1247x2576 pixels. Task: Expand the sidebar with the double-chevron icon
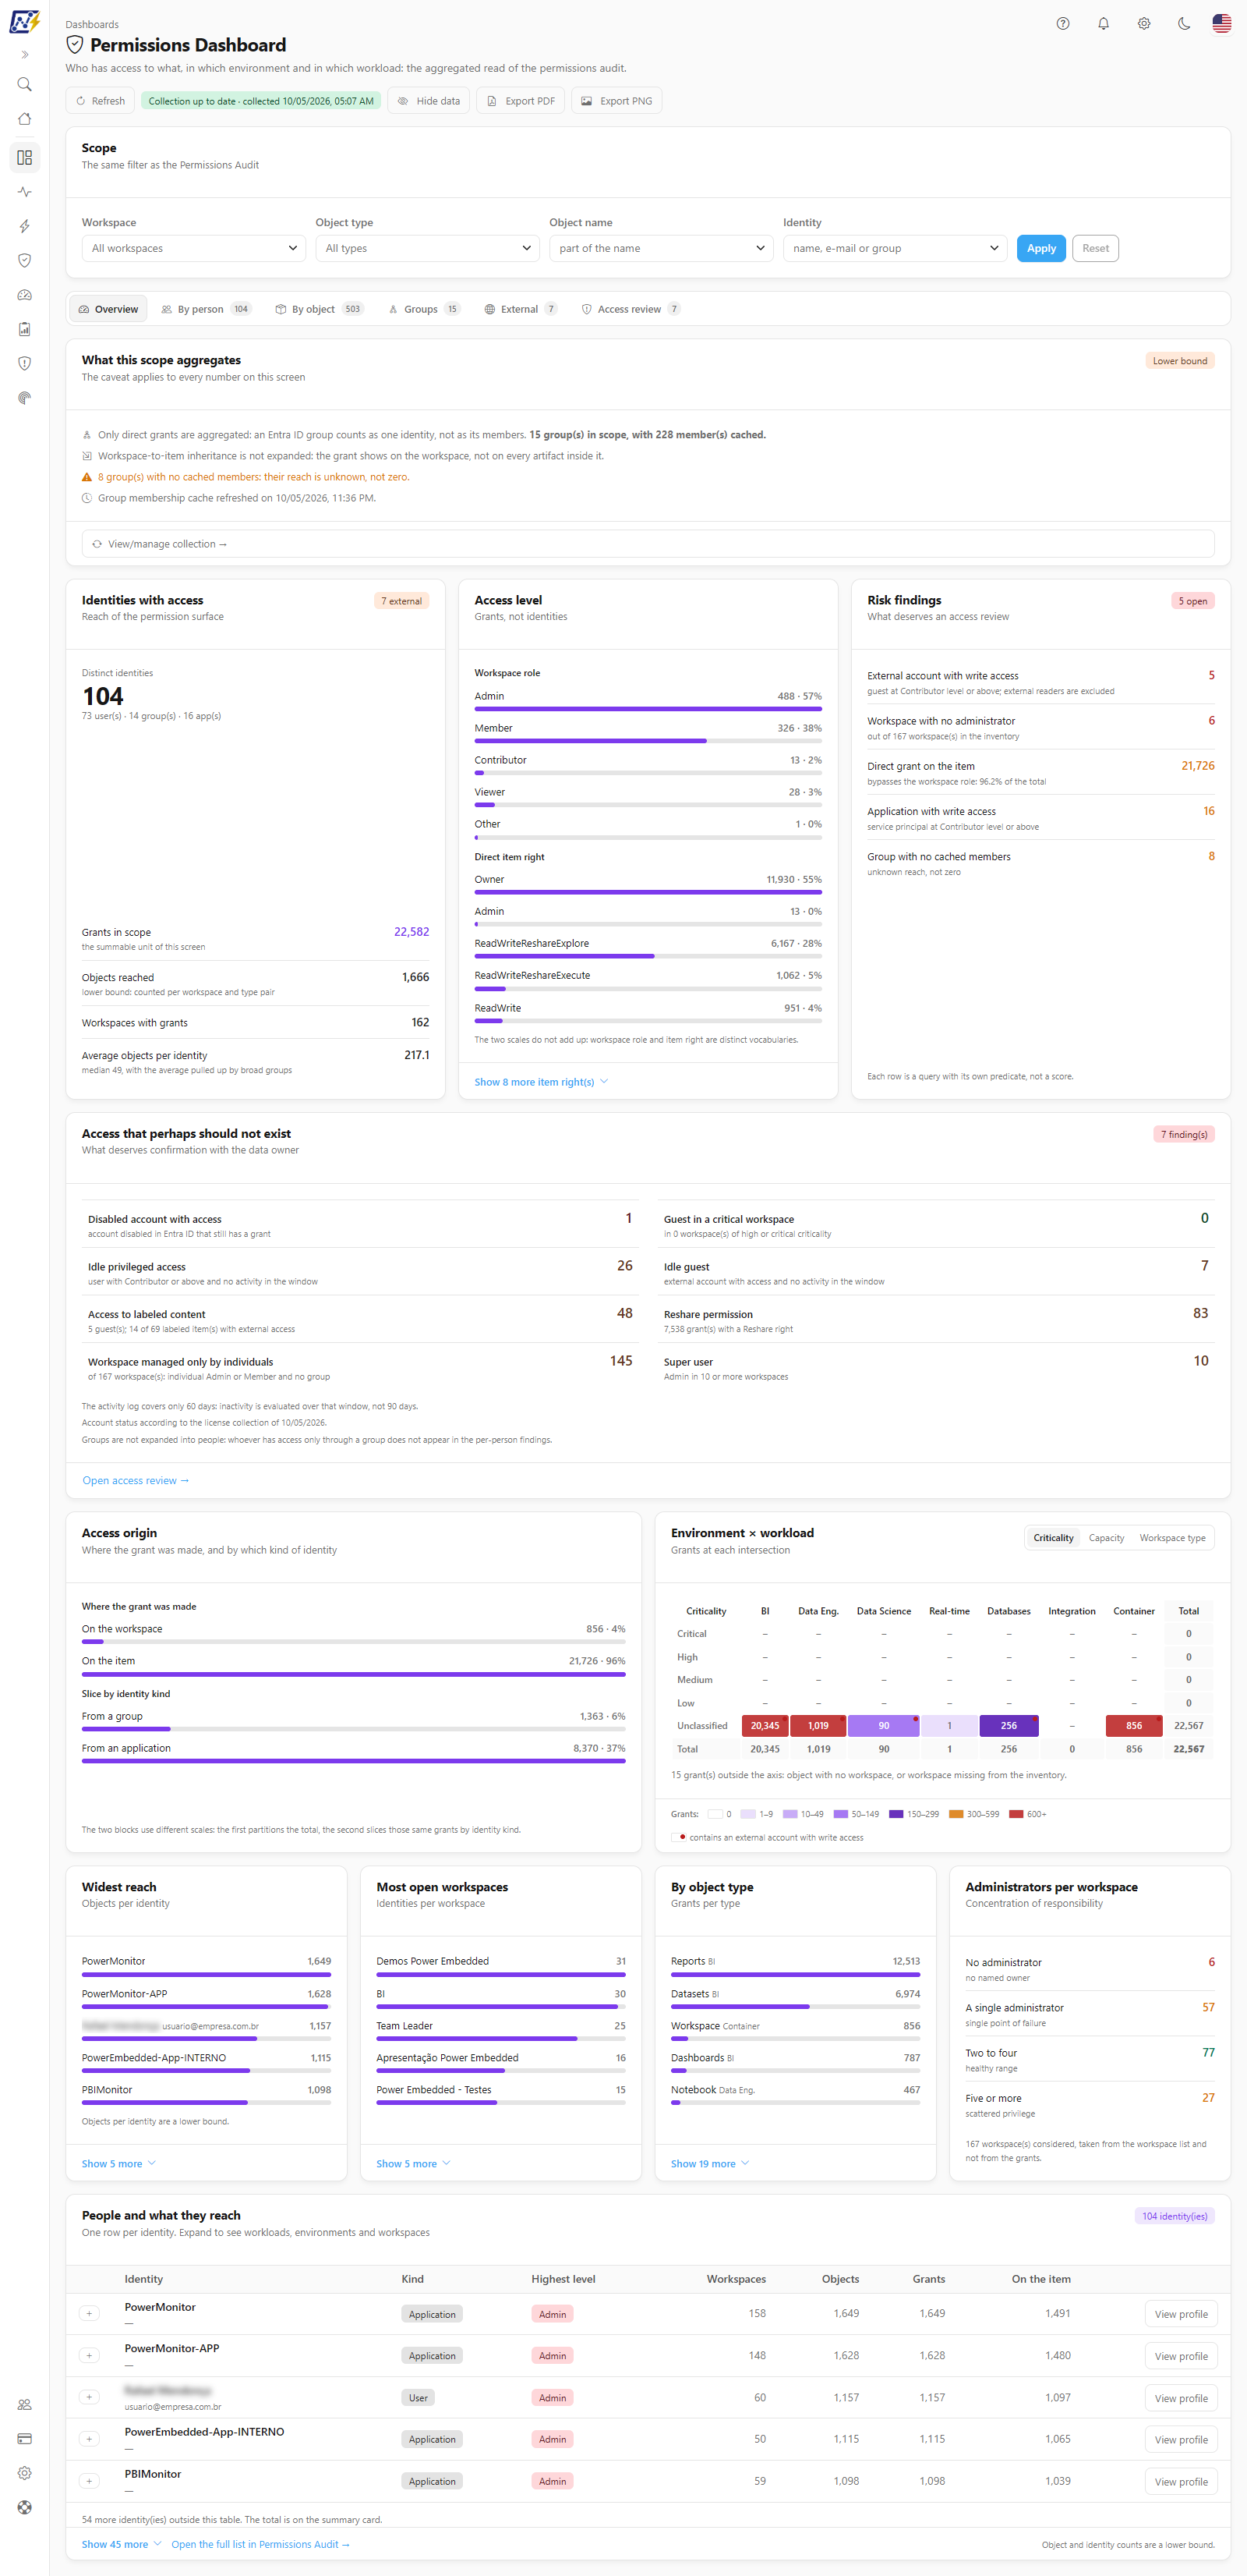coord(25,55)
